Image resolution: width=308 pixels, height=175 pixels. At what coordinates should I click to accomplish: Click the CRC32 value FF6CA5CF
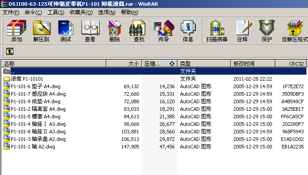292,117
